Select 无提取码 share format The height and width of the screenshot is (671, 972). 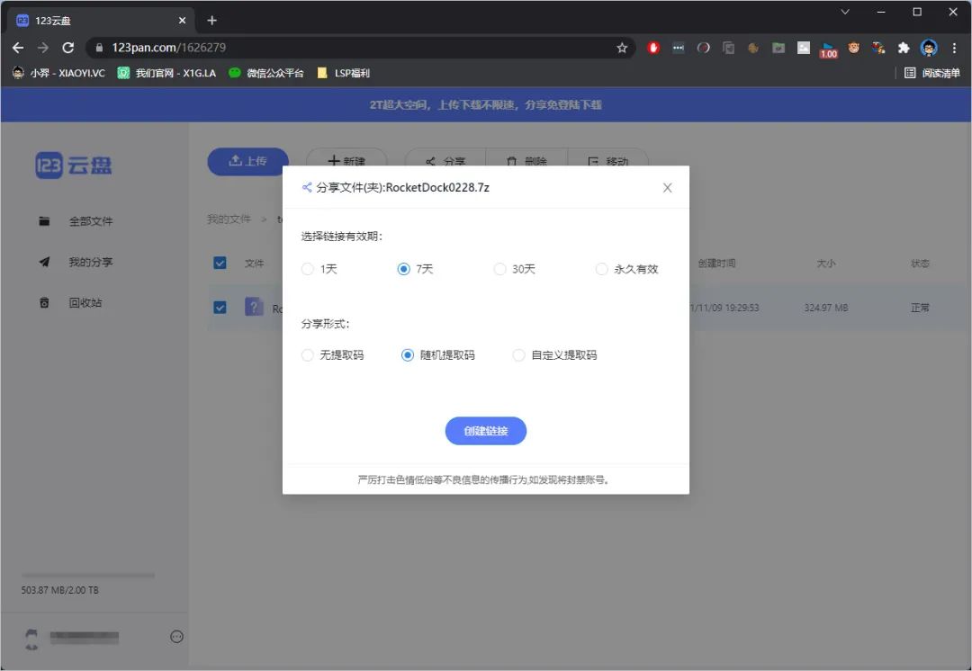tap(308, 355)
